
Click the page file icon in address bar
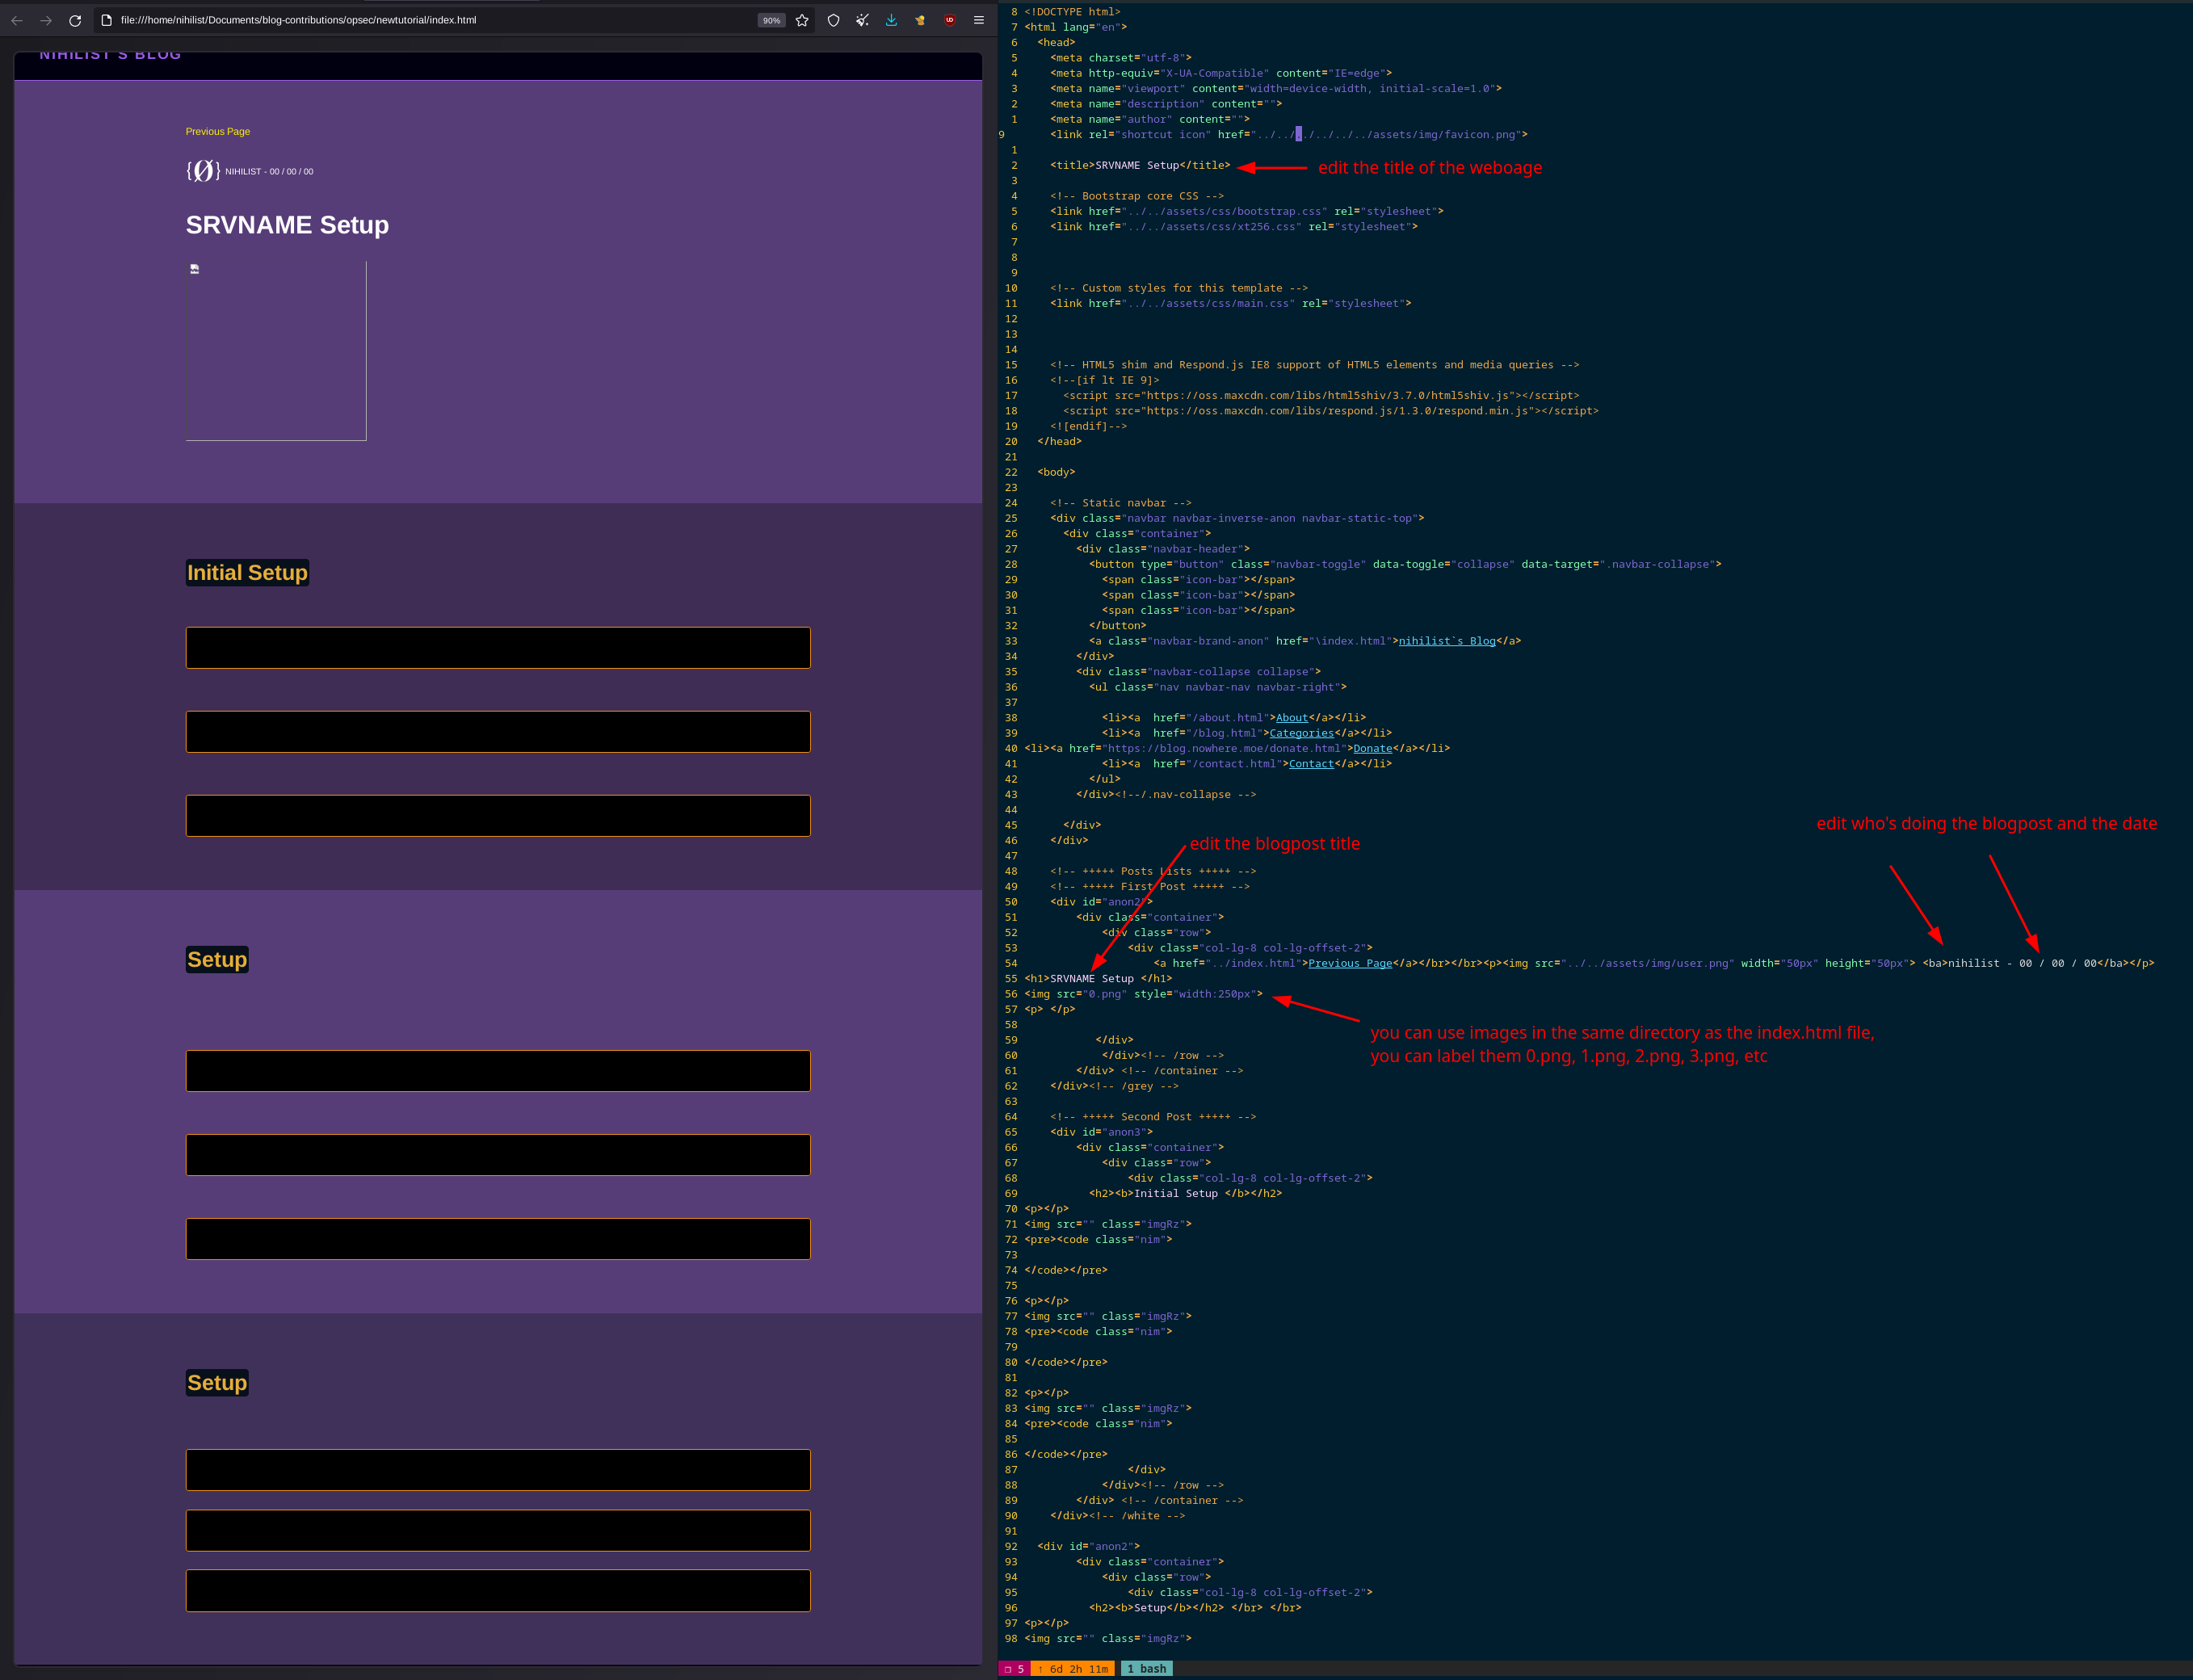coord(106,20)
